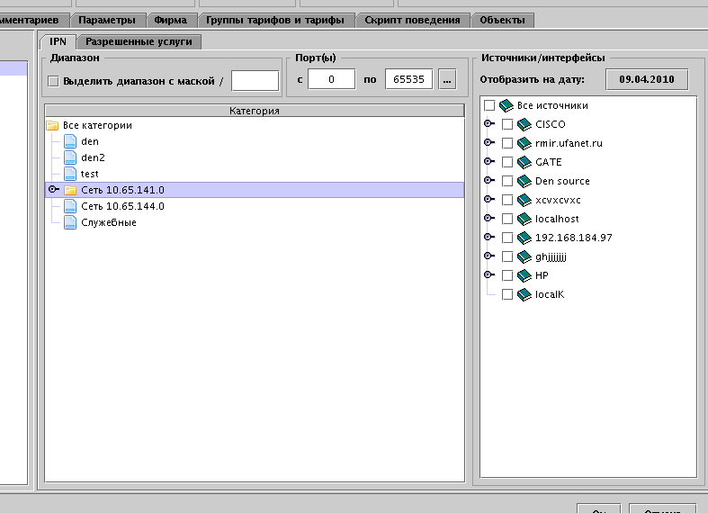
Task: Click the folder icon of Все категории
Action: [53, 125]
